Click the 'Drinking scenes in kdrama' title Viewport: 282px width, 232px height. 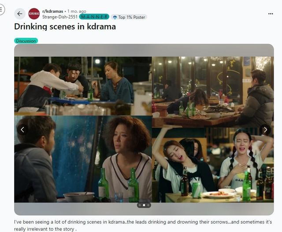click(65, 26)
